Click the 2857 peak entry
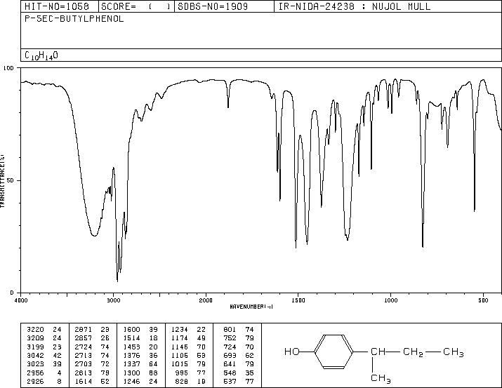Viewport: 502px width, 388px height. 92,338
